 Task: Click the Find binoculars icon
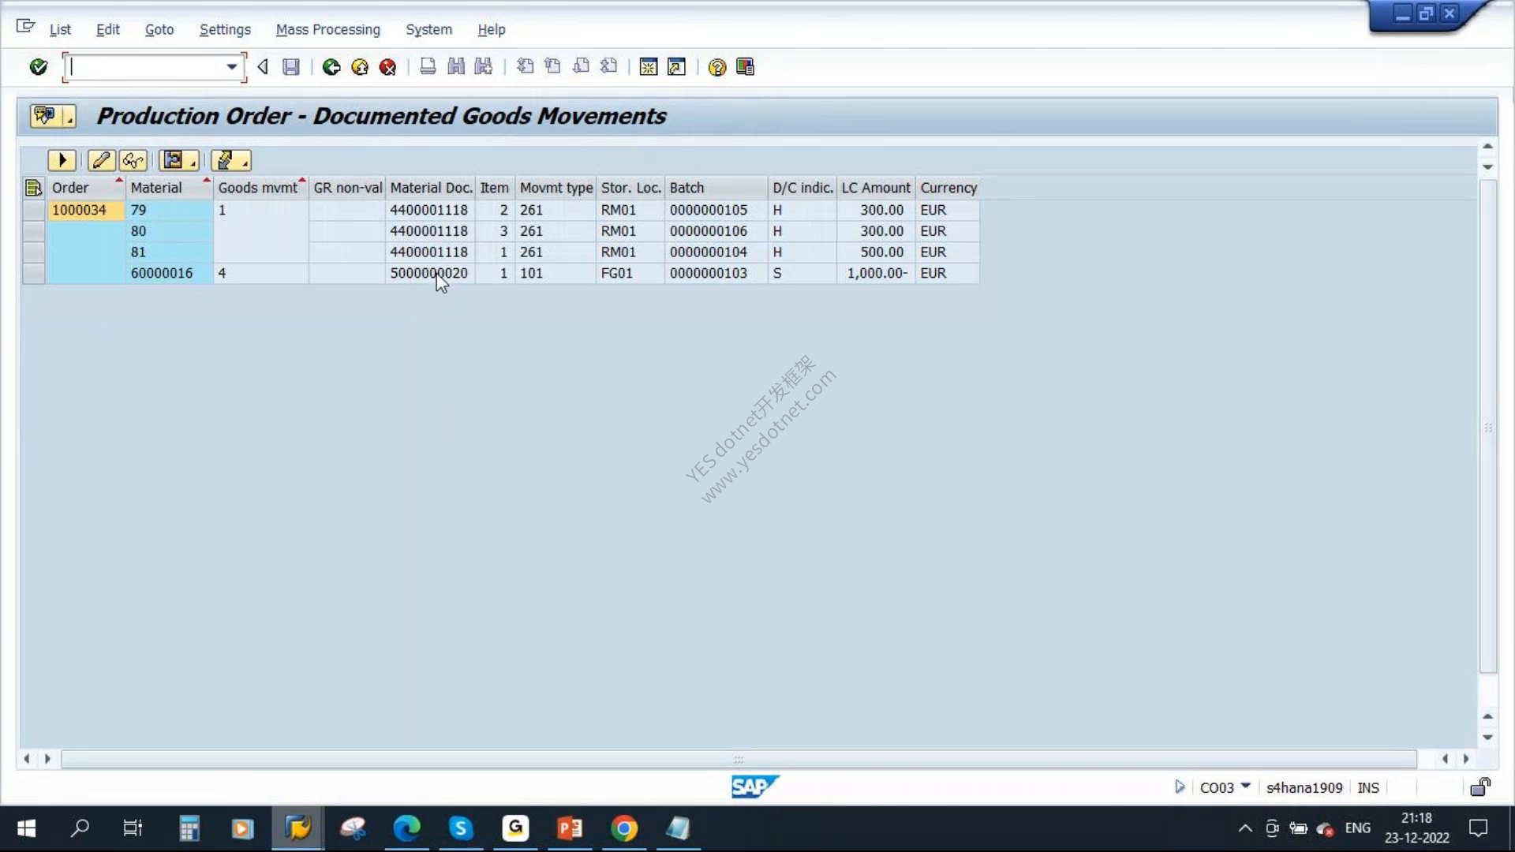pyautogui.click(x=456, y=67)
